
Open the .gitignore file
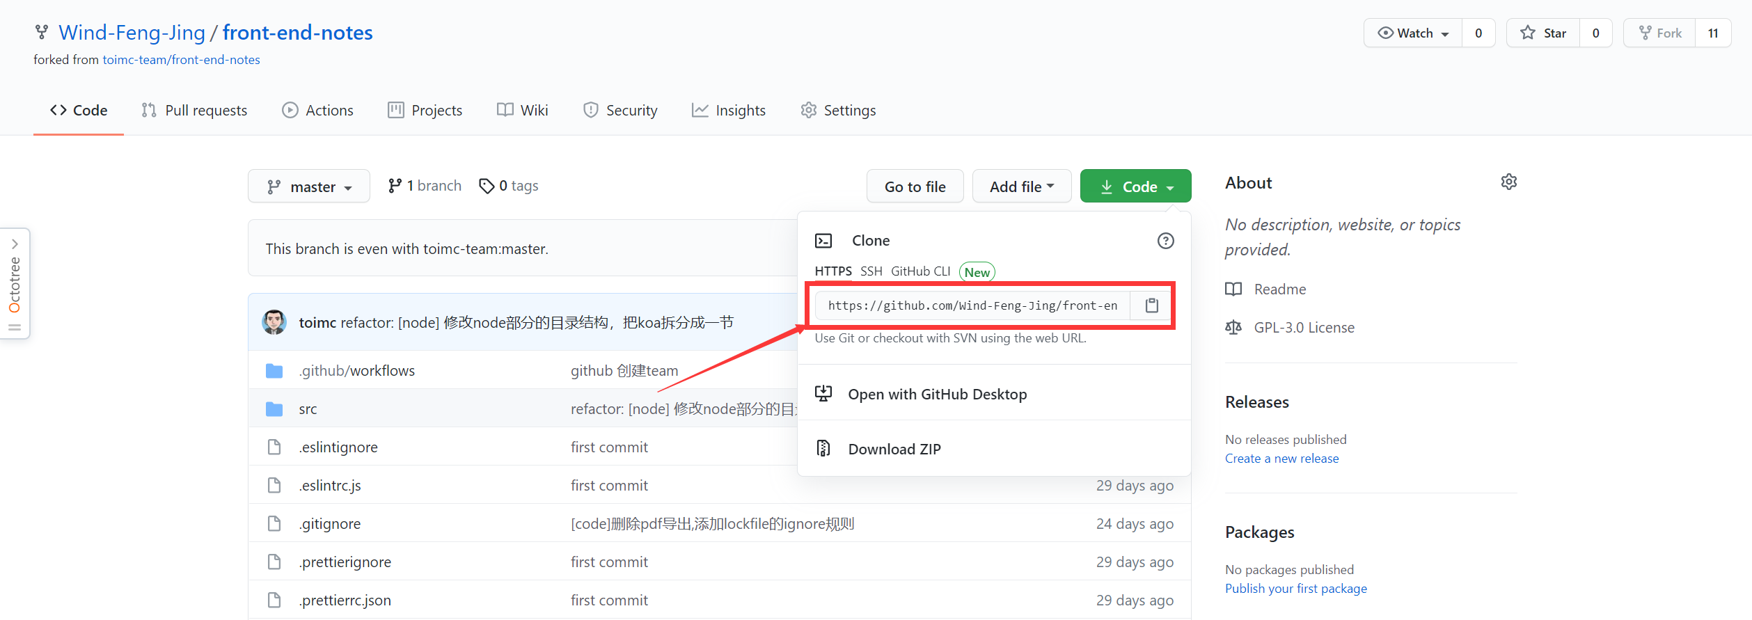[x=330, y=524]
